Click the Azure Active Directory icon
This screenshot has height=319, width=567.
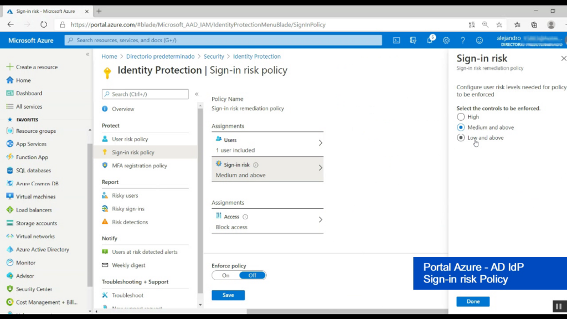pyautogui.click(x=10, y=250)
